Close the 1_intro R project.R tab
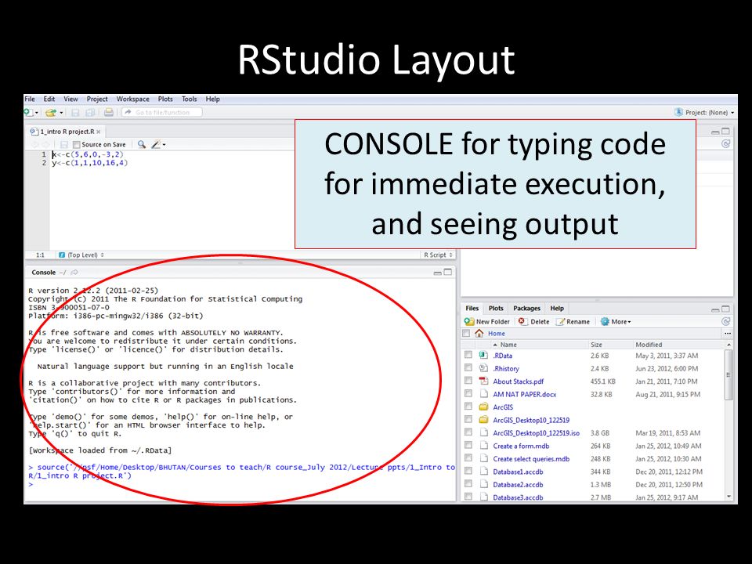Screen dimensions: 752x564 pyautogui.click(x=99, y=132)
